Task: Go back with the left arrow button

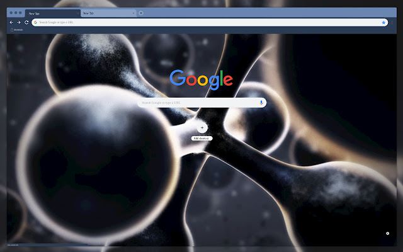Action: coord(11,23)
